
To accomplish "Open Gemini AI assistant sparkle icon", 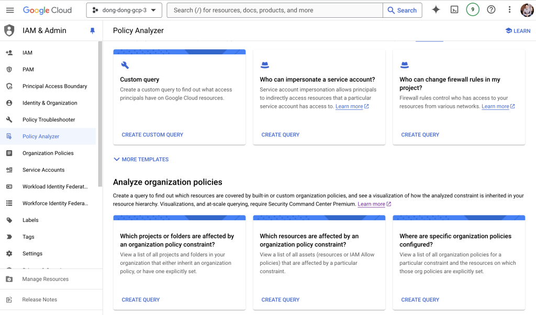I will (x=436, y=10).
